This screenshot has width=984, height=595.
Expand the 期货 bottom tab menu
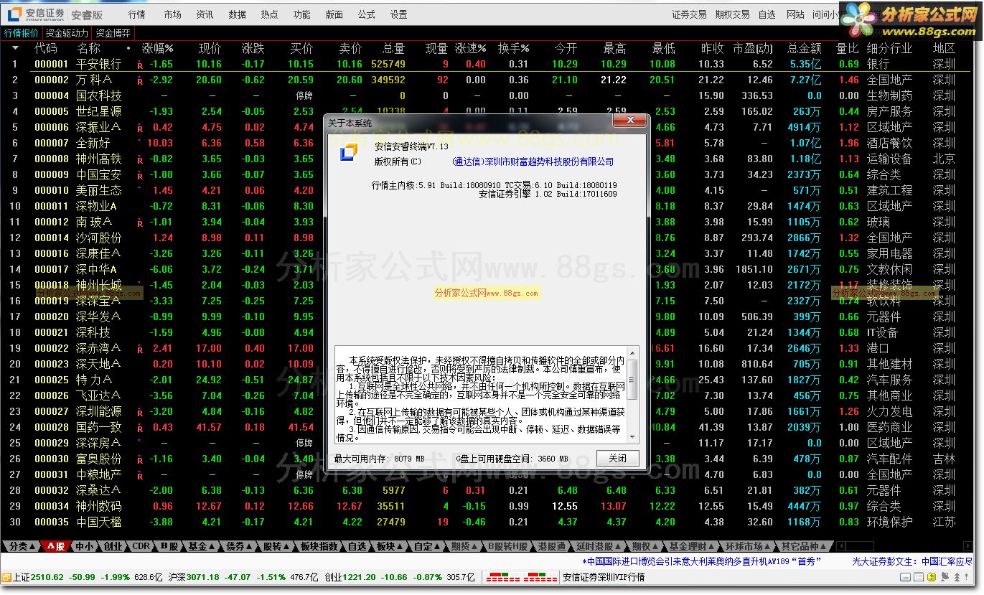click(x=465, y=546)
